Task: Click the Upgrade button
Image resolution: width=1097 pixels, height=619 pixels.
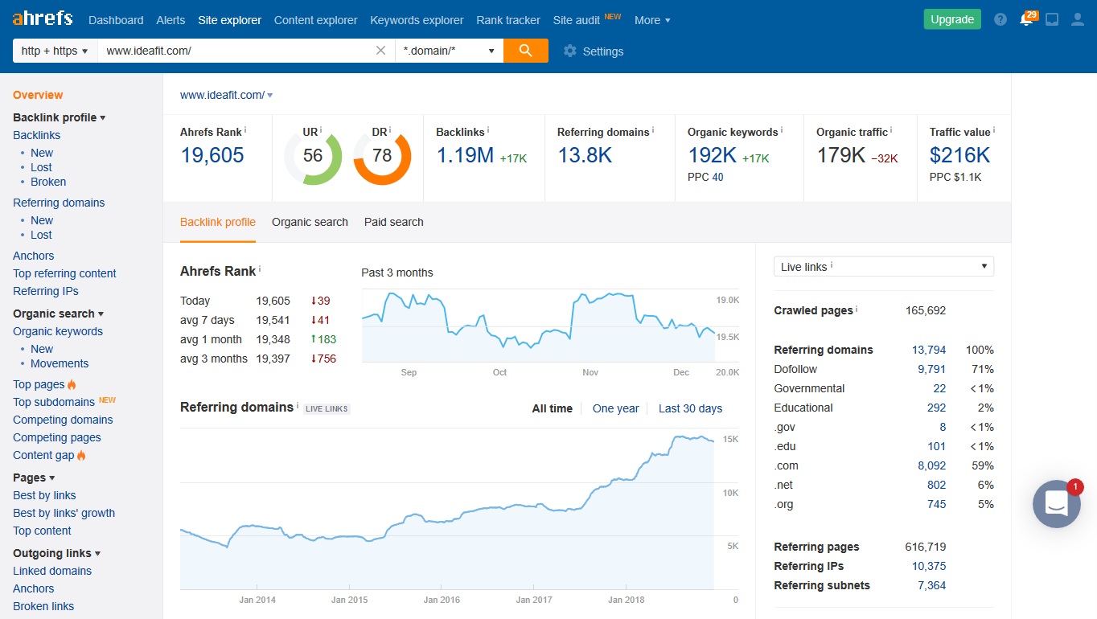Action: 952,18
